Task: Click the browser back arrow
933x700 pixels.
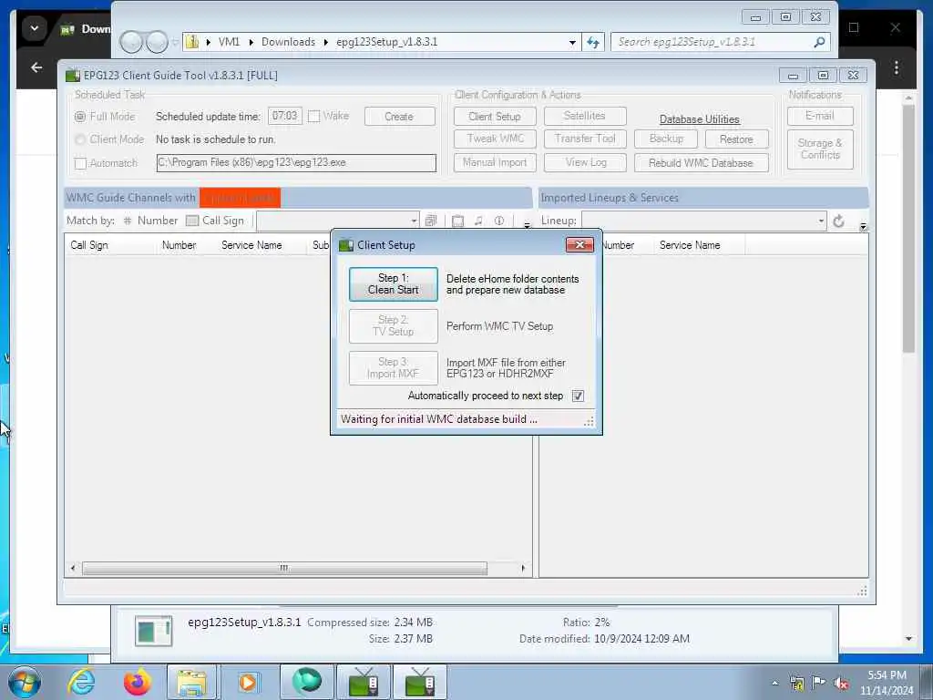Action: [x=36, y=67]
